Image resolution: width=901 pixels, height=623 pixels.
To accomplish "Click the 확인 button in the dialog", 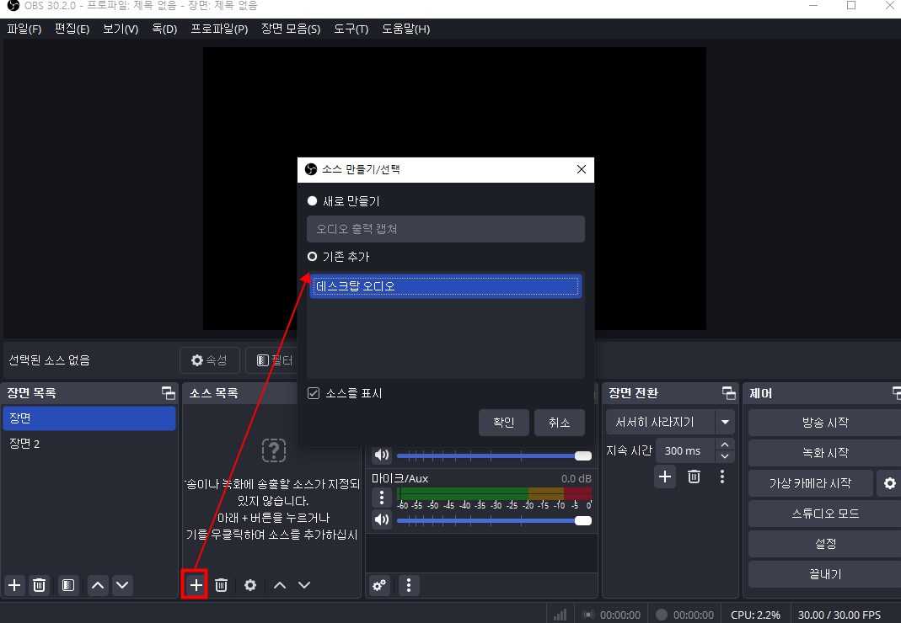I will tap(503, 423).
